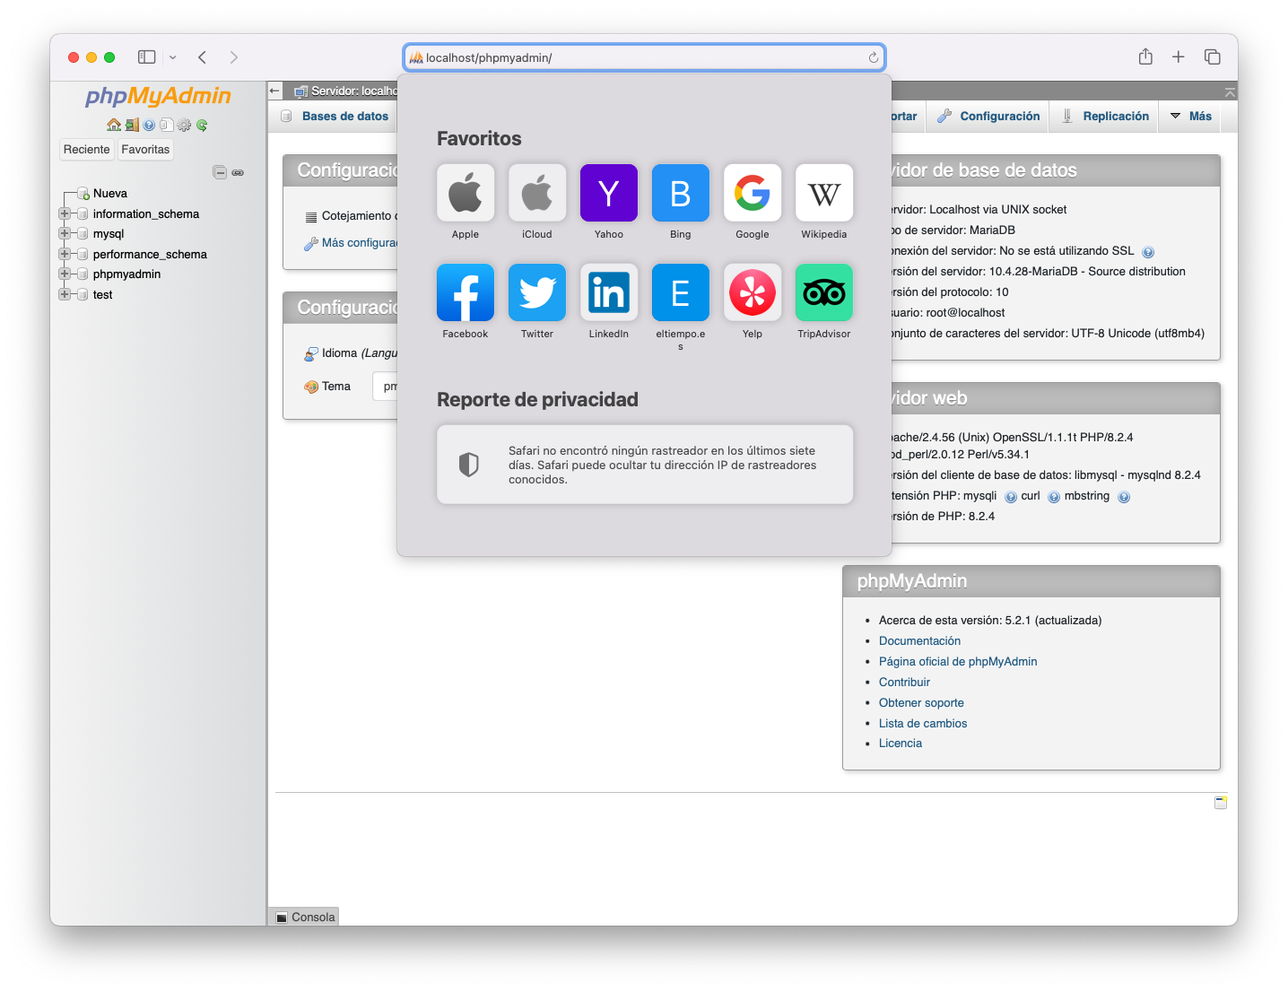This screenshot has height=992, width=1288.
Task: Open the Wikipedia favorite tile
Action: point(823,193)
